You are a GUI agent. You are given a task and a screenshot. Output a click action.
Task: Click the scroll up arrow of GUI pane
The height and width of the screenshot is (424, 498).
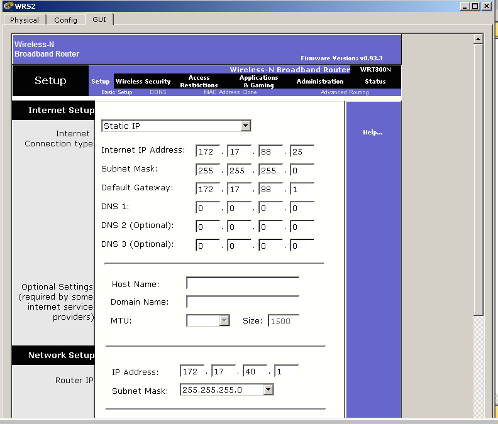click(479, 40)
